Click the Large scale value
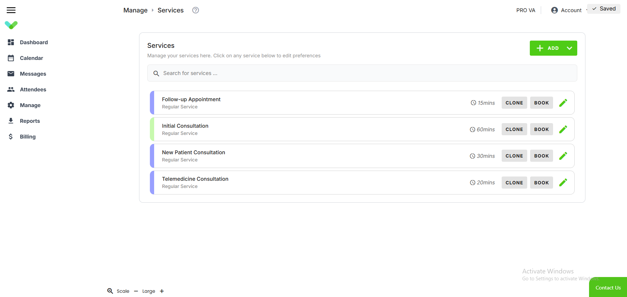Screen dimensions: 627x297 (149, 291)
